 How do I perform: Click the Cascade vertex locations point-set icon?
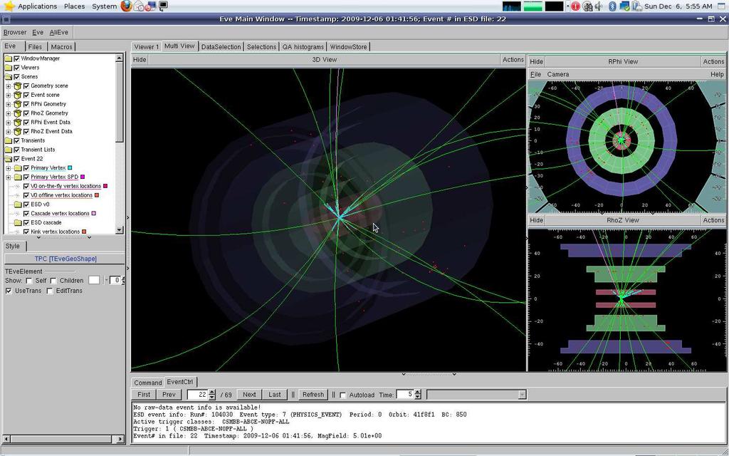[x=18, y=214]
